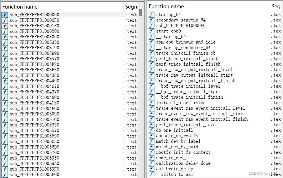Click the icon beside calibrate_delay

pyautogui.click(x=151, y=169)
